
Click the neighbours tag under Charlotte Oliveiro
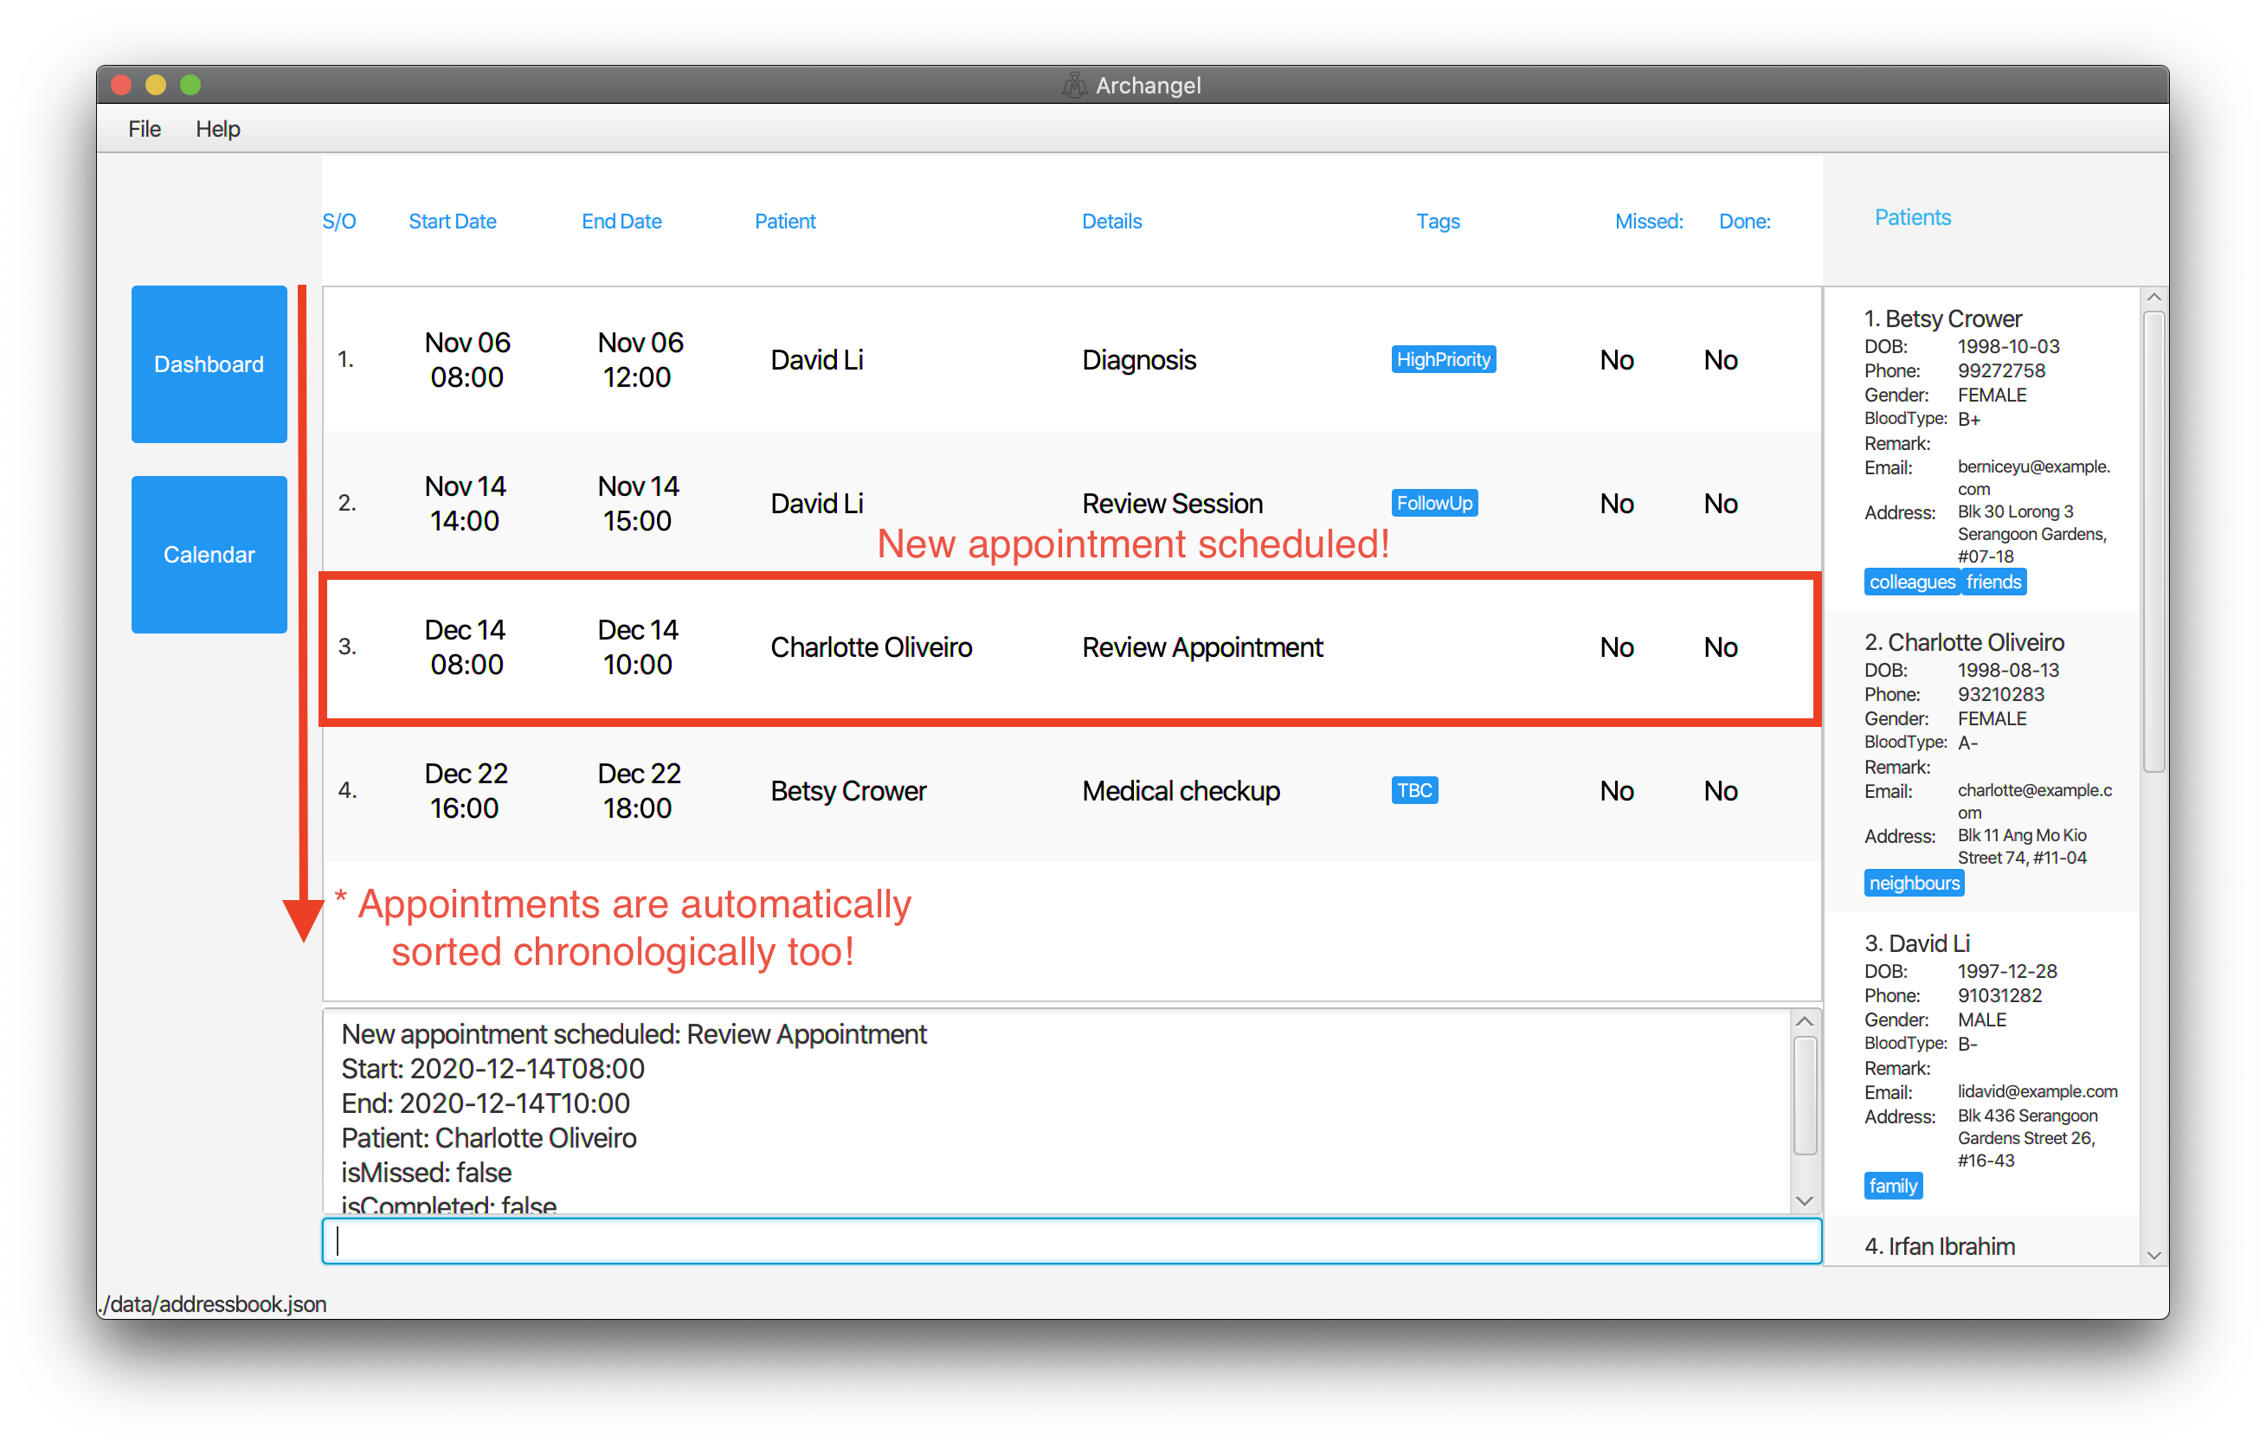1913,884
